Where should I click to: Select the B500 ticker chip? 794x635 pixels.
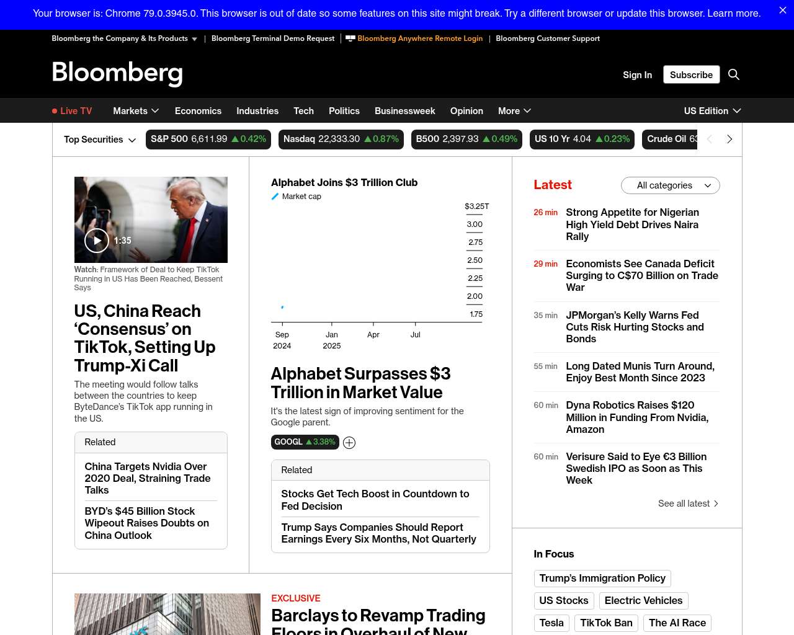(x=466, y=140)
